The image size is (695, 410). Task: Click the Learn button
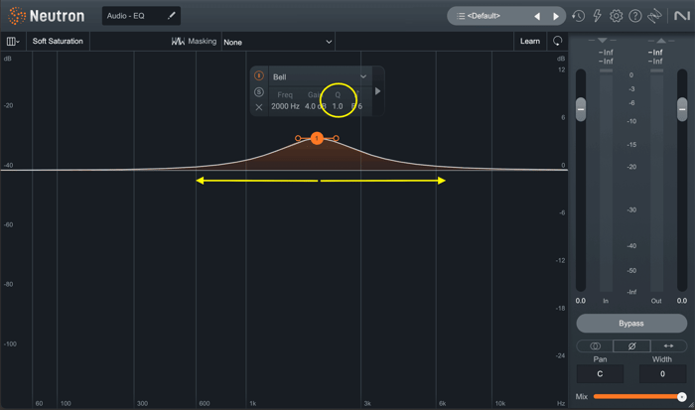point(530,42)
